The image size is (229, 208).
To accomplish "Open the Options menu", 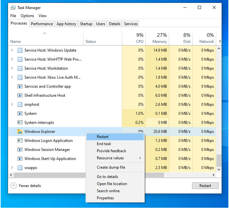I will pyautogui.click(x=27, y=16).
